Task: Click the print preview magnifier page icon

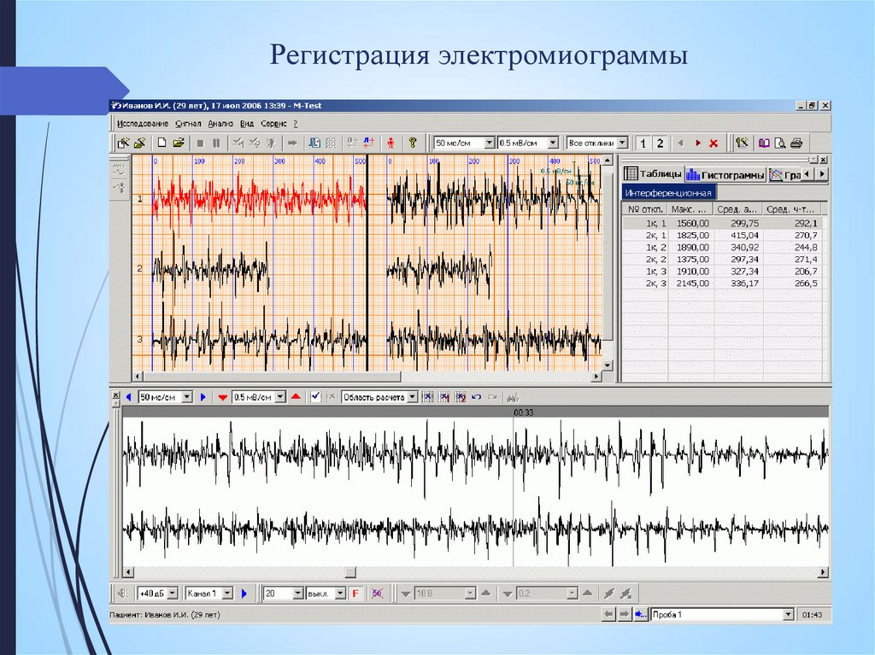Action: click(x=780, y=143)
